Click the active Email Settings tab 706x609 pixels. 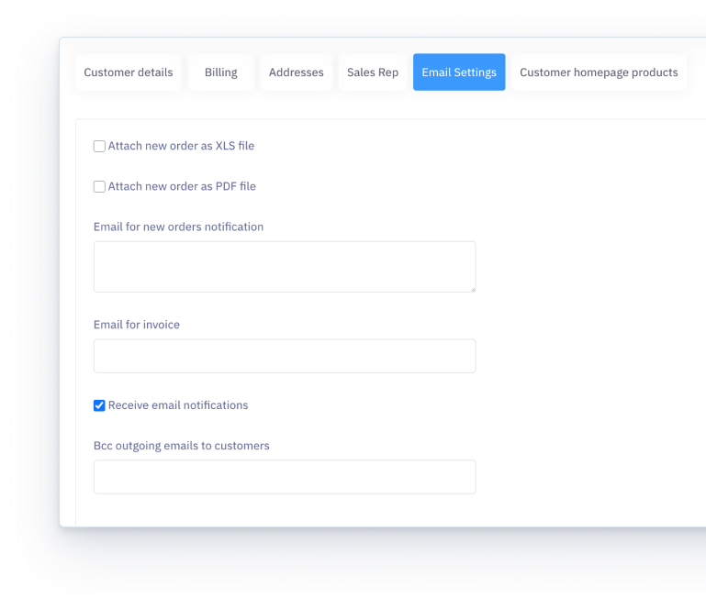coord(459,72)
